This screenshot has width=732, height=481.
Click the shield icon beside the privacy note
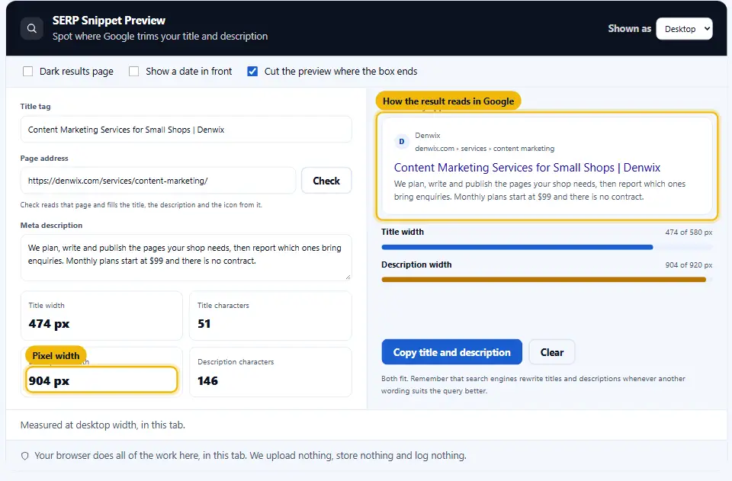coord(24,456)
